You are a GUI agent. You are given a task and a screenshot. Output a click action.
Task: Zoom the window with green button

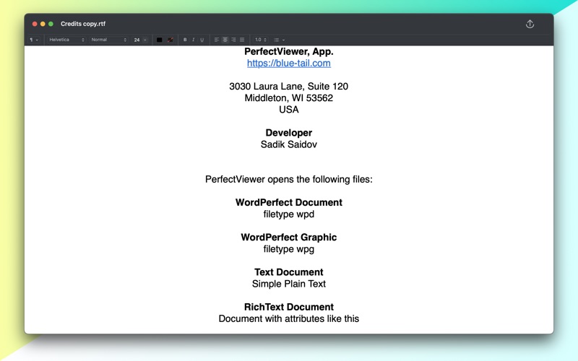click(51, 24)
